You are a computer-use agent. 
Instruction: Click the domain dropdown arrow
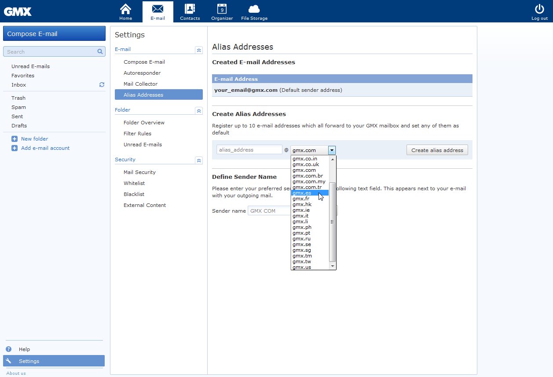(332, 150)
